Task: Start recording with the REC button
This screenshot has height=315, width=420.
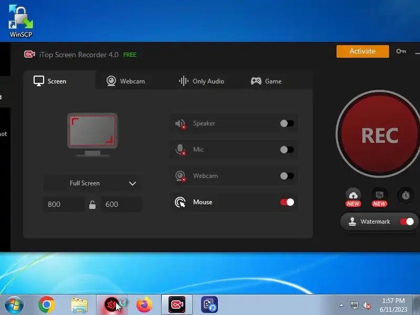Action: click(x=379, y=134)
